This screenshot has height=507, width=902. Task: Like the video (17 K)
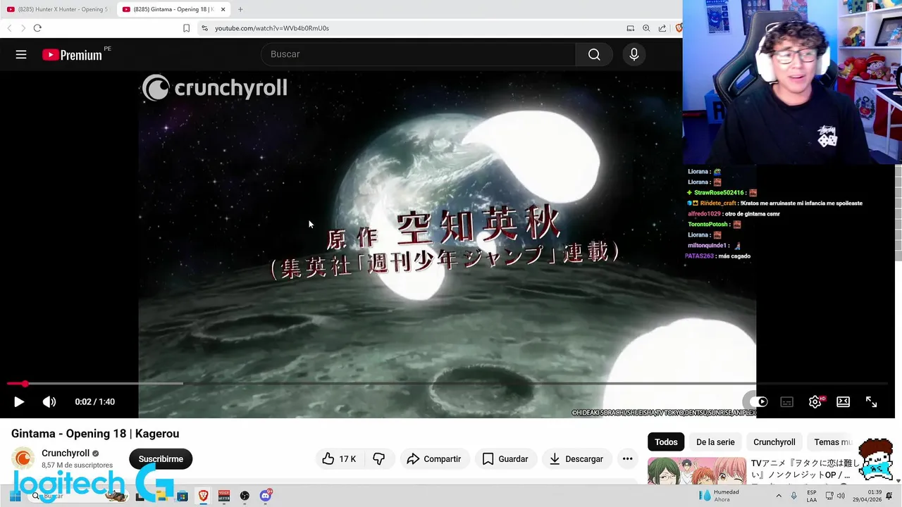point(339,459)
